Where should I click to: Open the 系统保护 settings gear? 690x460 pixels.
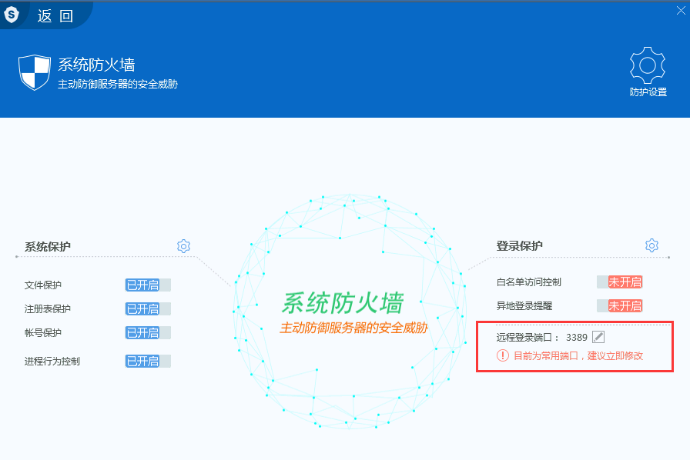183,246
